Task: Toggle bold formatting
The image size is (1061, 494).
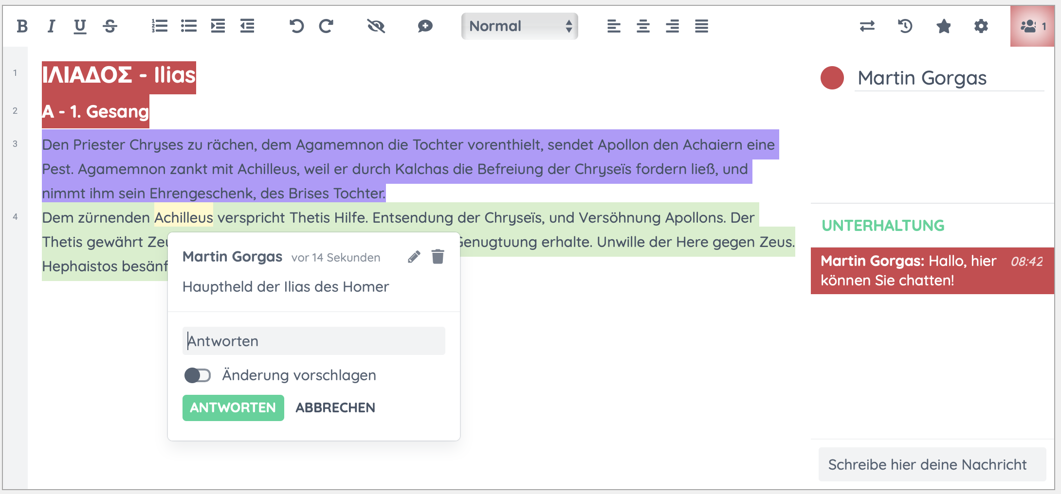Action: [x=22, y=26]
